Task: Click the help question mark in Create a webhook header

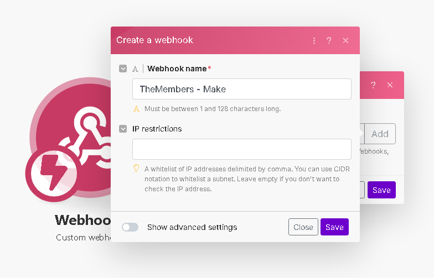Action: tap(329, 41)
